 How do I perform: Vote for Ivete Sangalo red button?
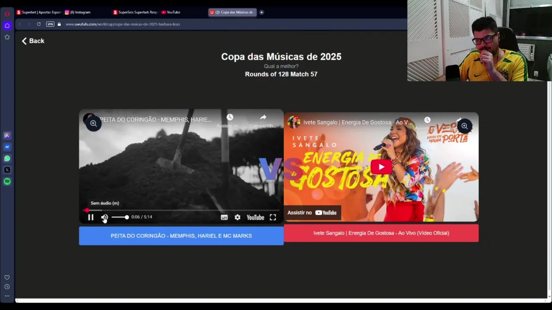click(381, 233)
